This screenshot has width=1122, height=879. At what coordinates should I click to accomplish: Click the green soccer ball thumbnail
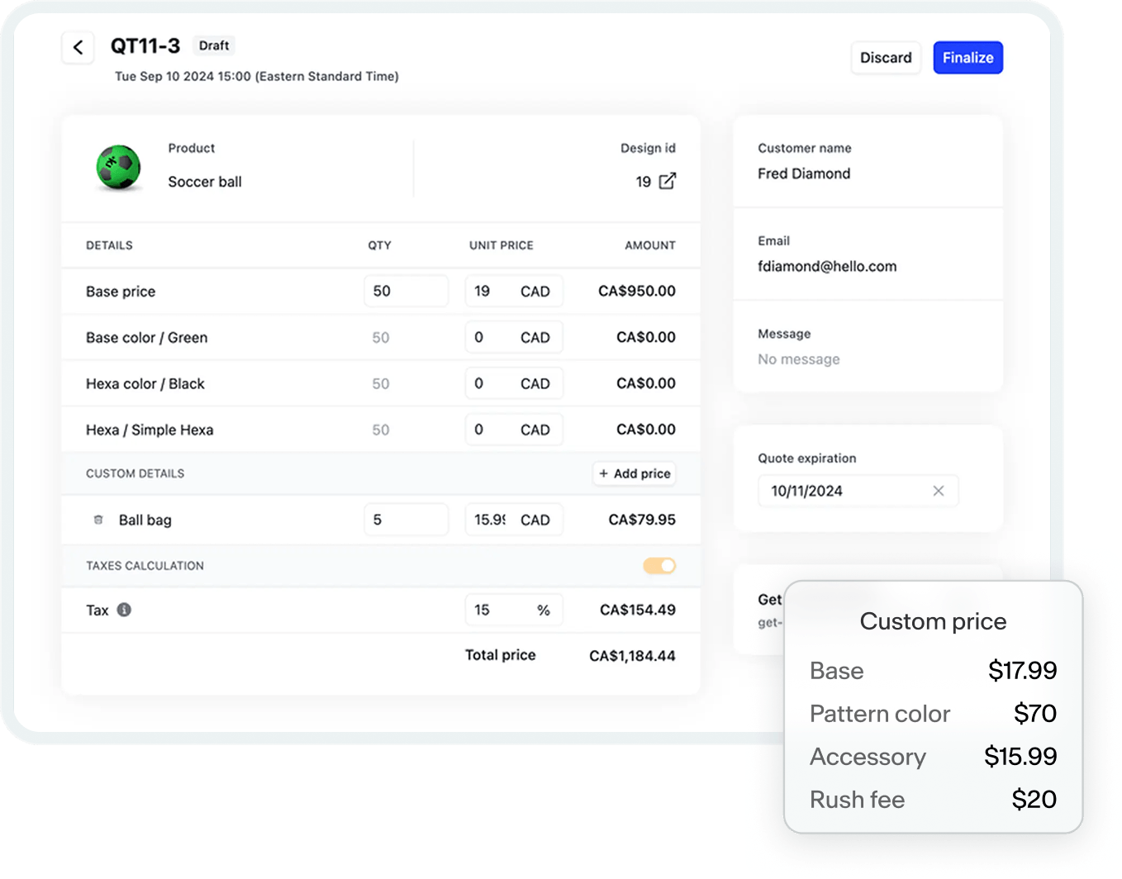pos(119,168)
